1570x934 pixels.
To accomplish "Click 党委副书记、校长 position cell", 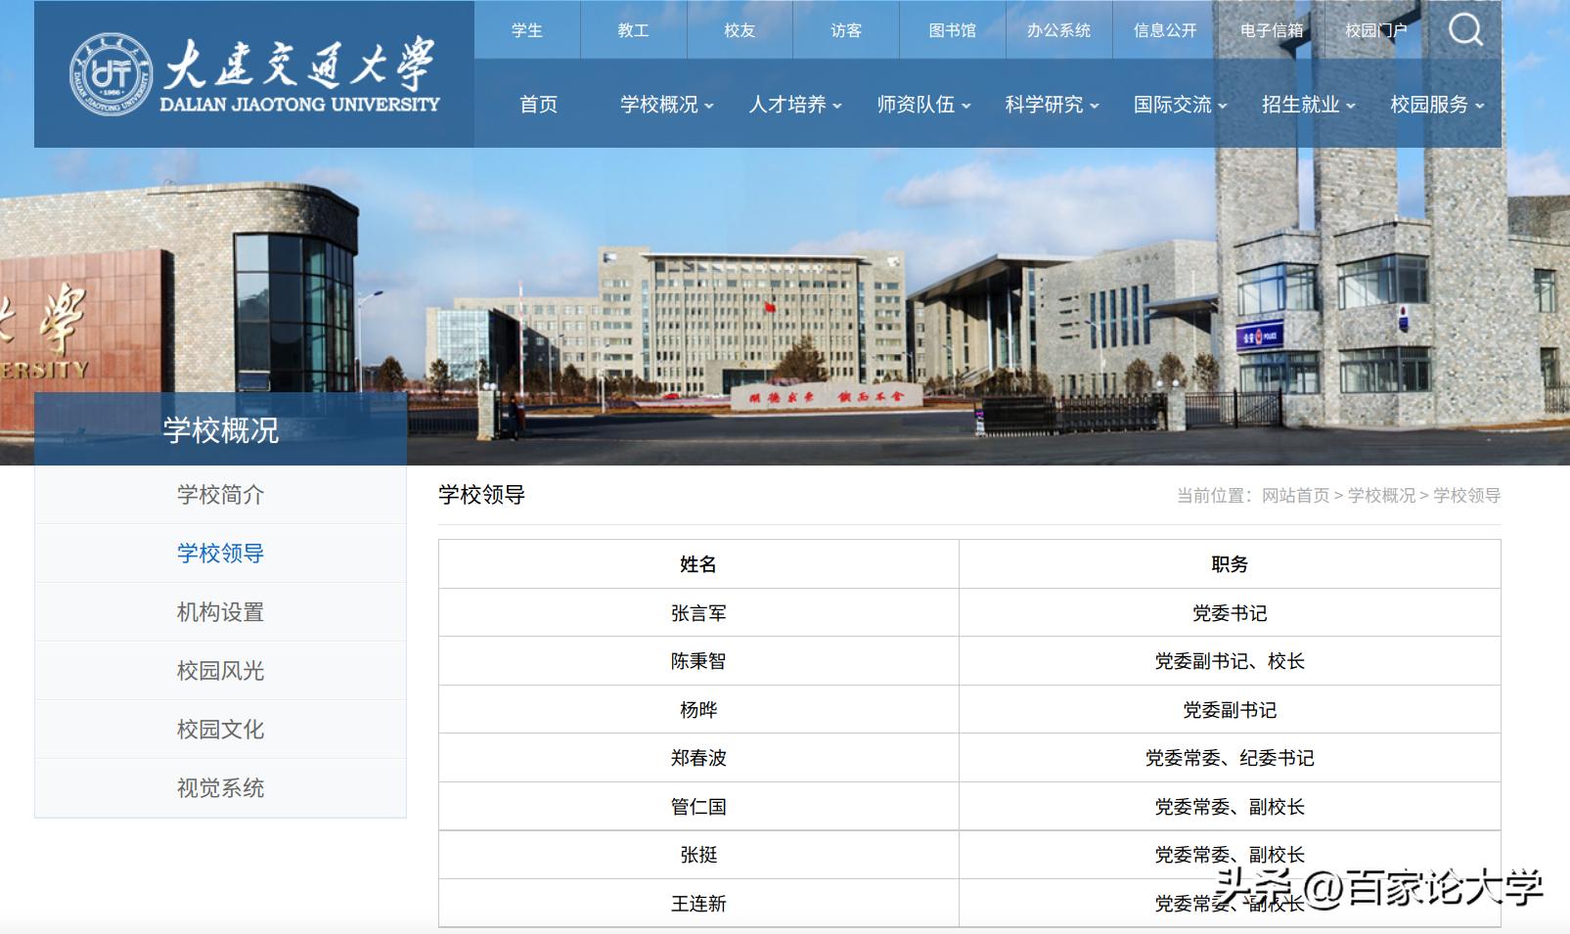I will click(1230, 661).
